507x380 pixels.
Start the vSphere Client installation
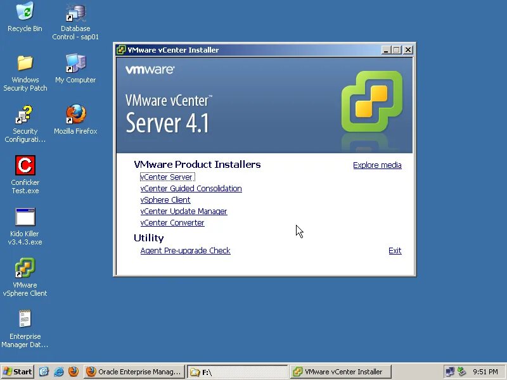tap(165, 199)
